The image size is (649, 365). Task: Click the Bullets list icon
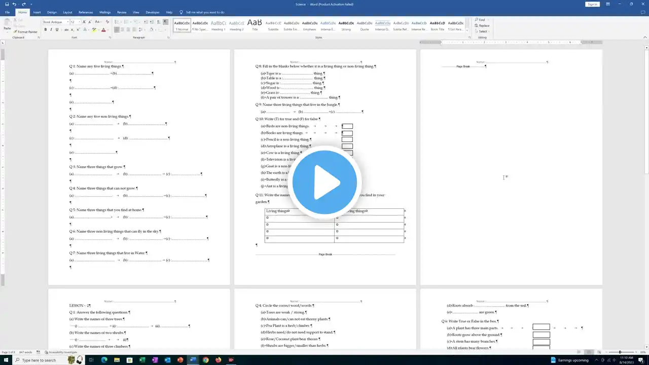click(117, 22)
